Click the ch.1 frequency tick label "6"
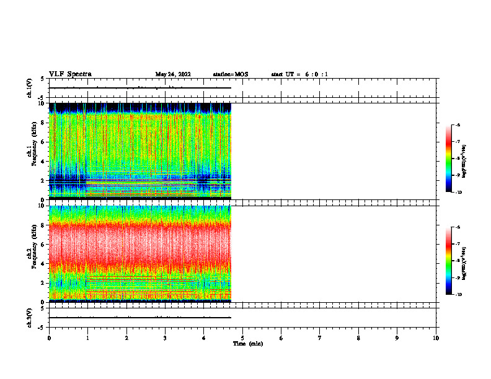This screenshot has height=379, width=491. coord(43,142)
